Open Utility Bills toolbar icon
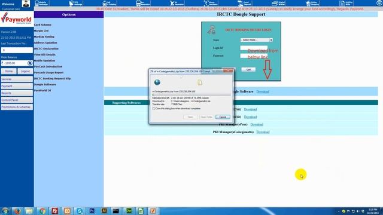383x215 pixels. [346, 4]
